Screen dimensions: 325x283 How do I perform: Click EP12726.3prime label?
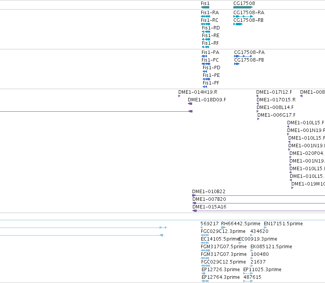[220, 270]
